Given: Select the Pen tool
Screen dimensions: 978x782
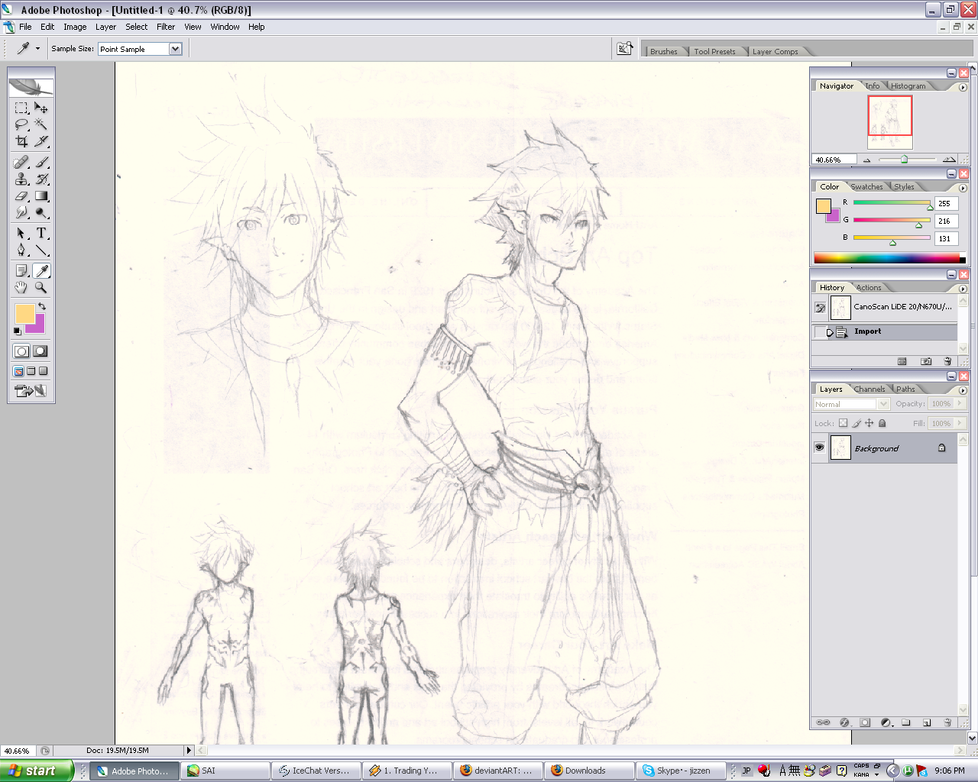Looking at the screenshot, I should (21, 250).
